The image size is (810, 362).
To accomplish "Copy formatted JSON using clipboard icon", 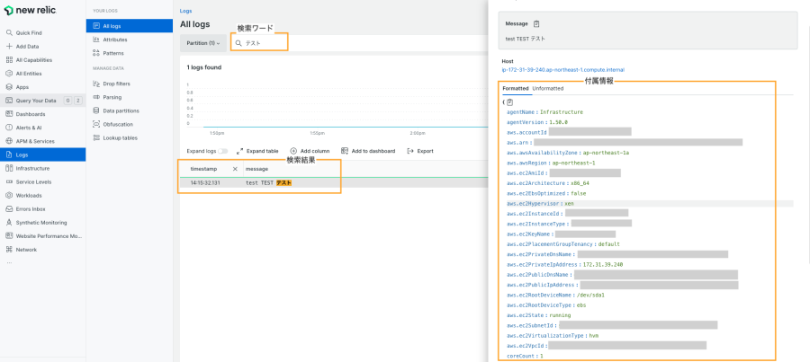I will coord(510,102).
